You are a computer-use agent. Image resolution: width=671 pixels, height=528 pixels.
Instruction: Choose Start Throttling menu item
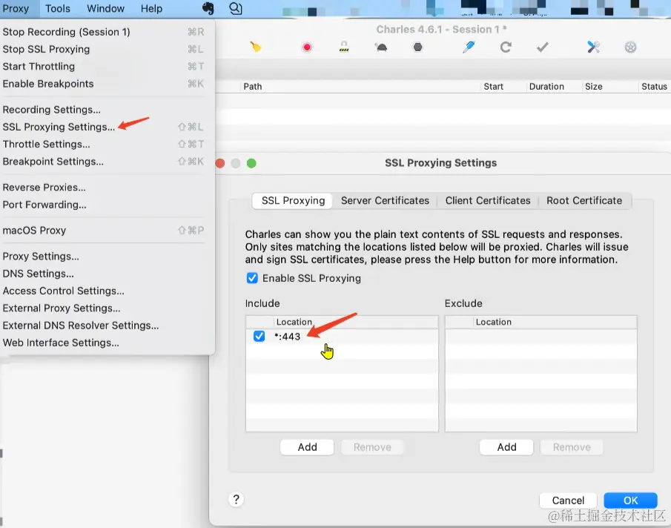point(103,66)
